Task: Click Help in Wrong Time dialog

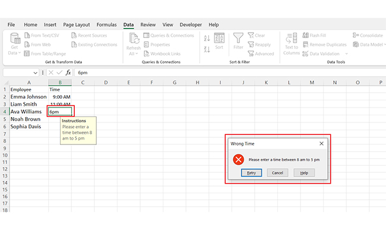Action: (x=304, y=173)
